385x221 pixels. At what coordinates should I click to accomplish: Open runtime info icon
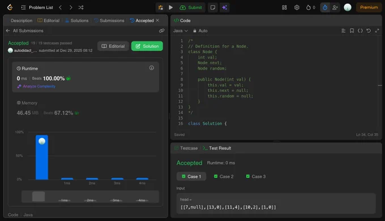click(152, 68)
